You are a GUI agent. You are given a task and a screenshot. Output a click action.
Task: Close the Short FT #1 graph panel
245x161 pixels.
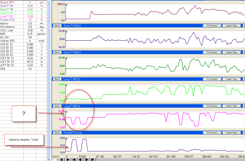pyautogui.click(x=243, y=25)
